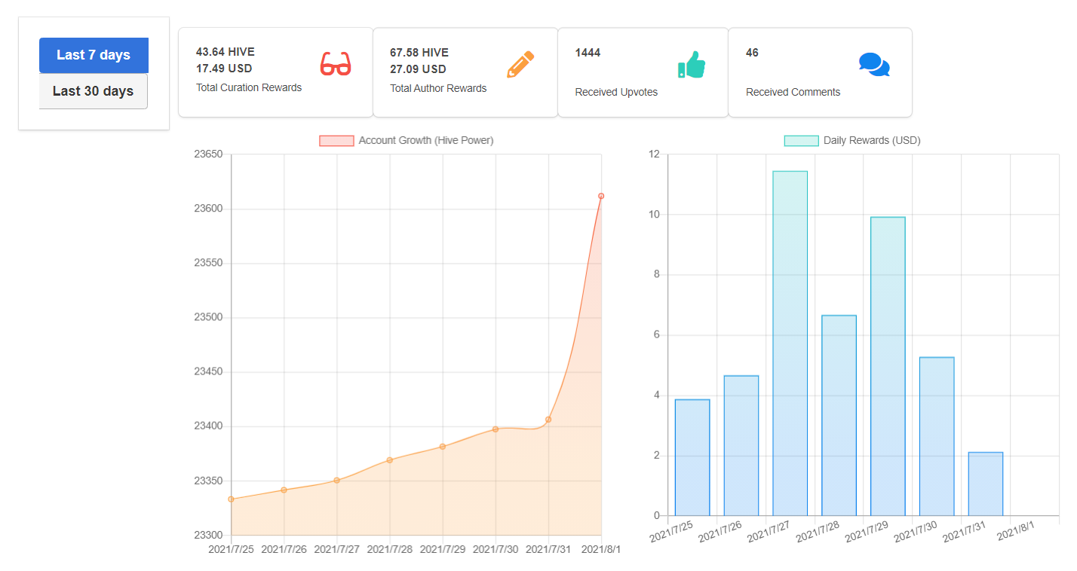Image resolution: width=1077 pixels, height=571 pixels.
Task: Click the Account Growth legend color swatch
Action: [336, 141]
